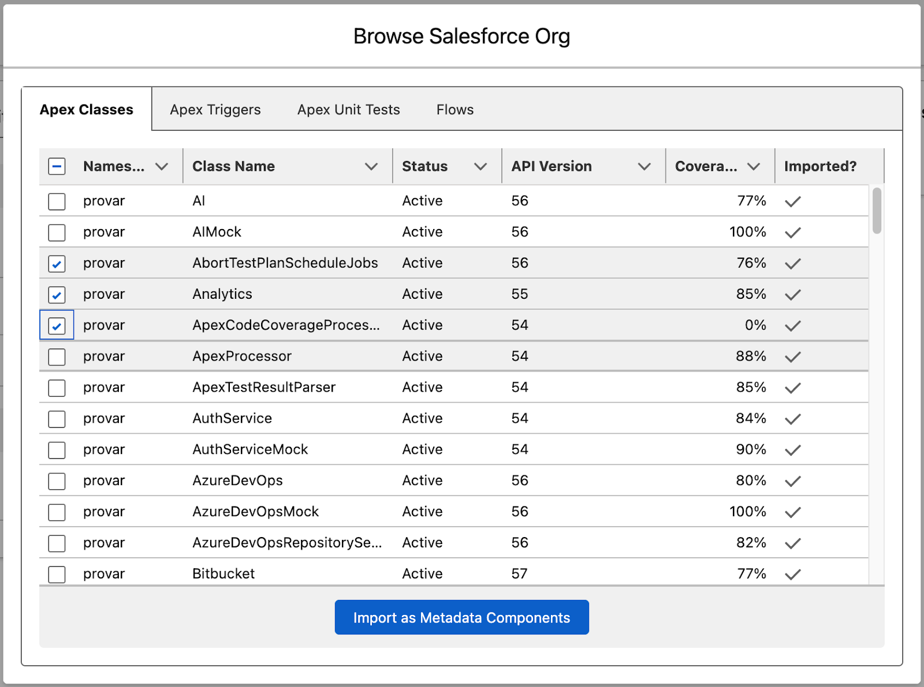
Task: Open the Status column dropdown
Action: (480, 167)
